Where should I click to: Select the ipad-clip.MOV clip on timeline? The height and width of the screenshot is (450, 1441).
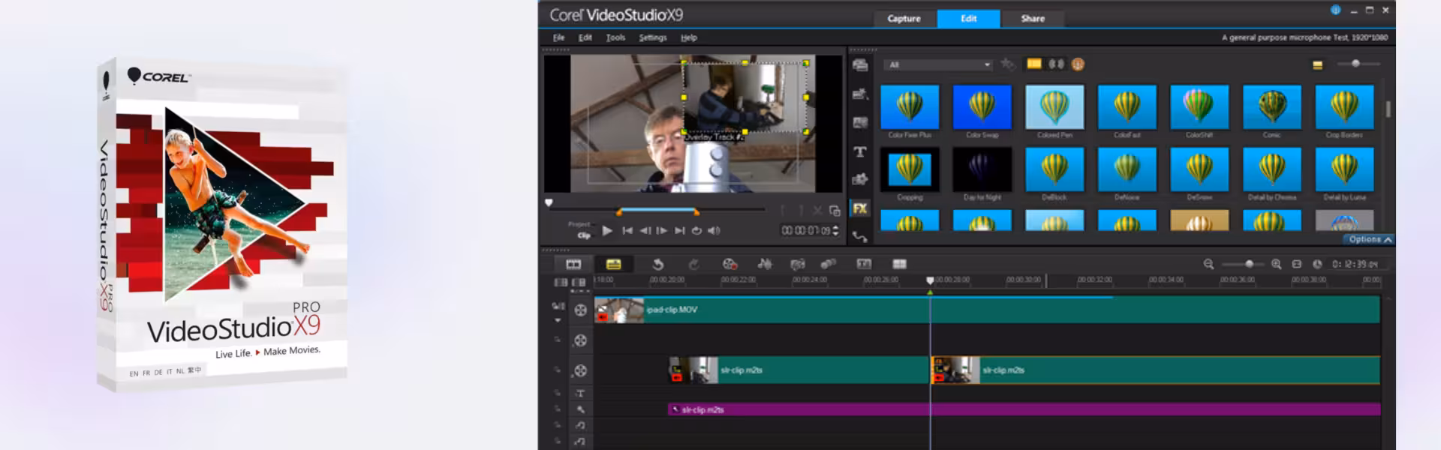[x=987, y=310]
